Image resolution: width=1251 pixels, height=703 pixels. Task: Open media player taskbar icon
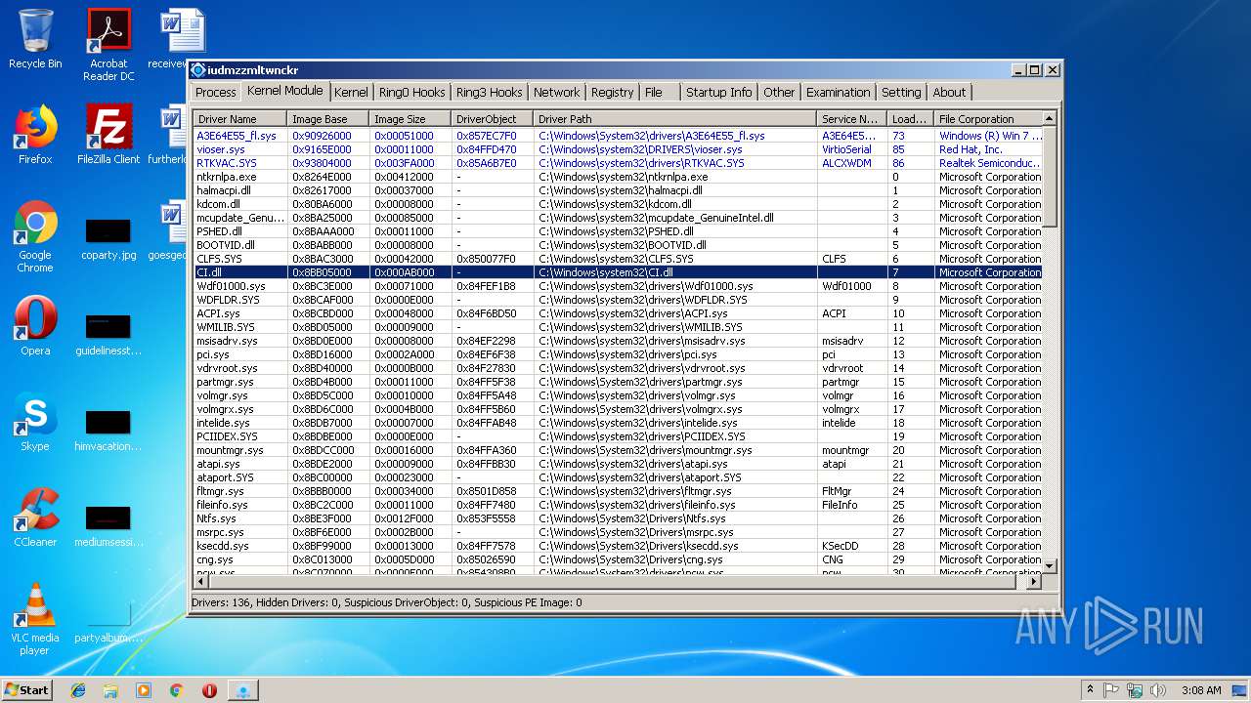(144, 690)
